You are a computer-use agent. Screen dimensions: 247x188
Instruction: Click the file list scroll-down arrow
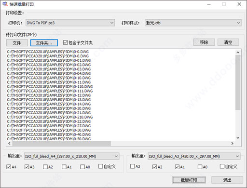coord(238,138)
